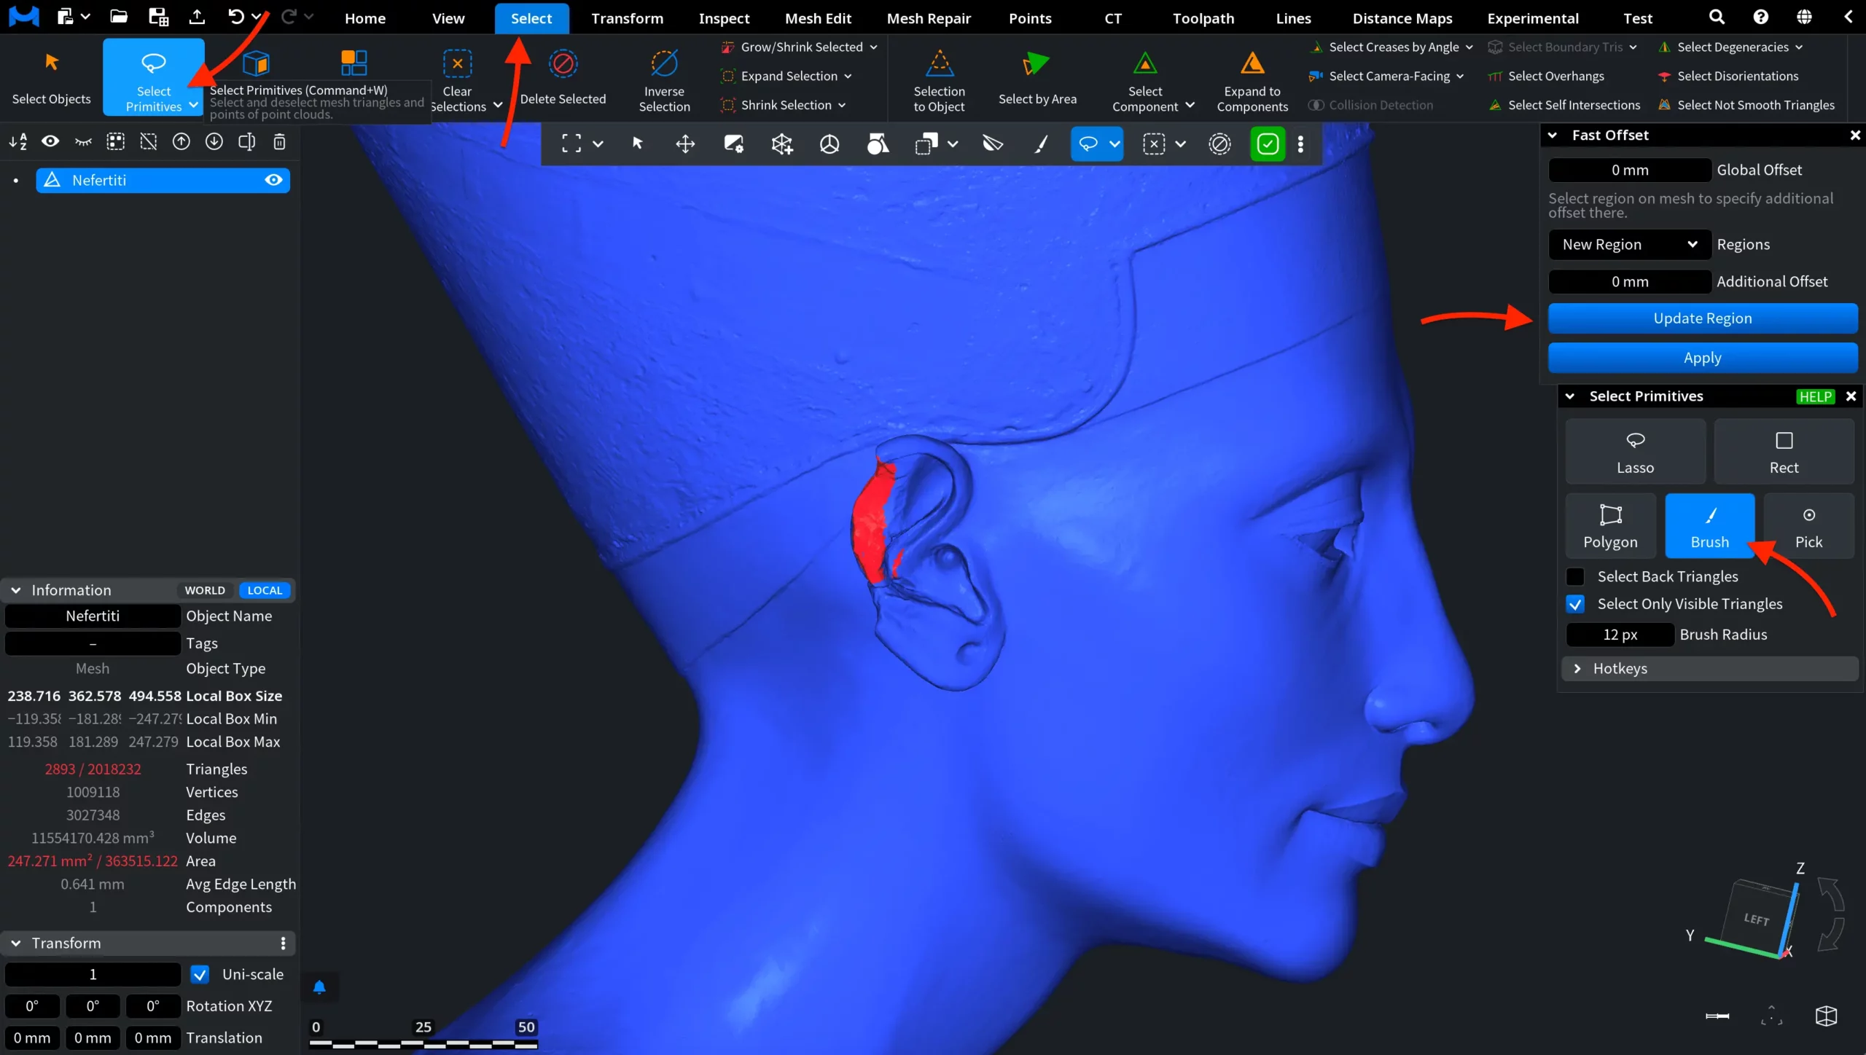Switch to the Transform tab
1866x1055 pixels.
click(627, 18)
